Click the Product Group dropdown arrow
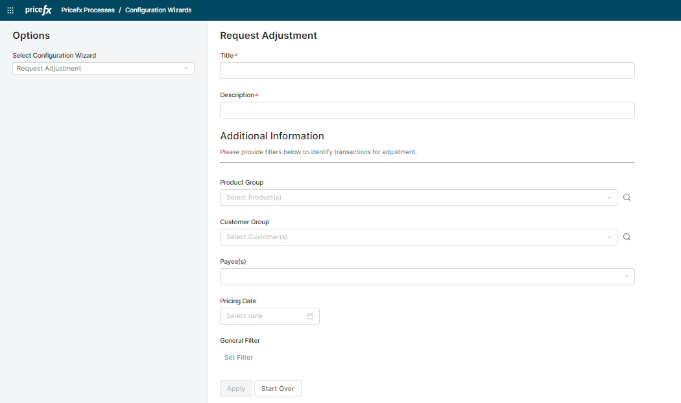Image resolution: width=681 pixels, height=403 pixels. point(609,198)
